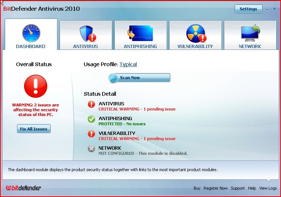This screenshot has width=281, height=197.
Task: Start a scan with Scan Now
Action: tap(139, 78)
